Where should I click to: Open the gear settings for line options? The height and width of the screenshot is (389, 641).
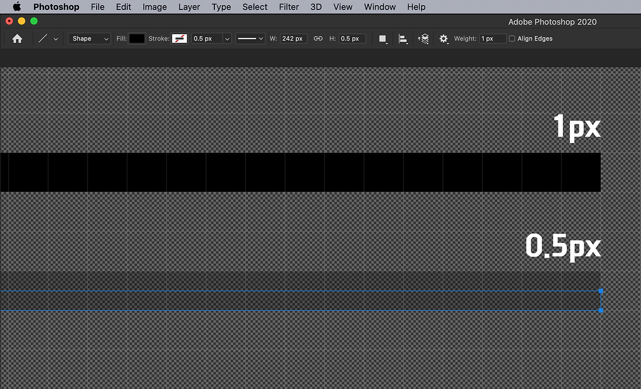pyautogui.click(x=444, y=39)
